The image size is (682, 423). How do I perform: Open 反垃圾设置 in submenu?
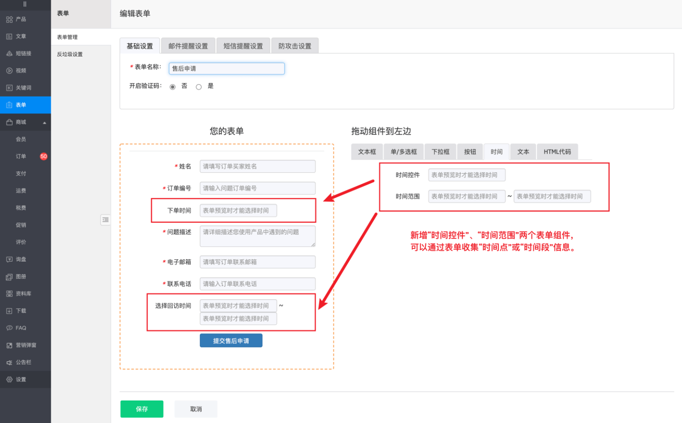coord(70,54)
